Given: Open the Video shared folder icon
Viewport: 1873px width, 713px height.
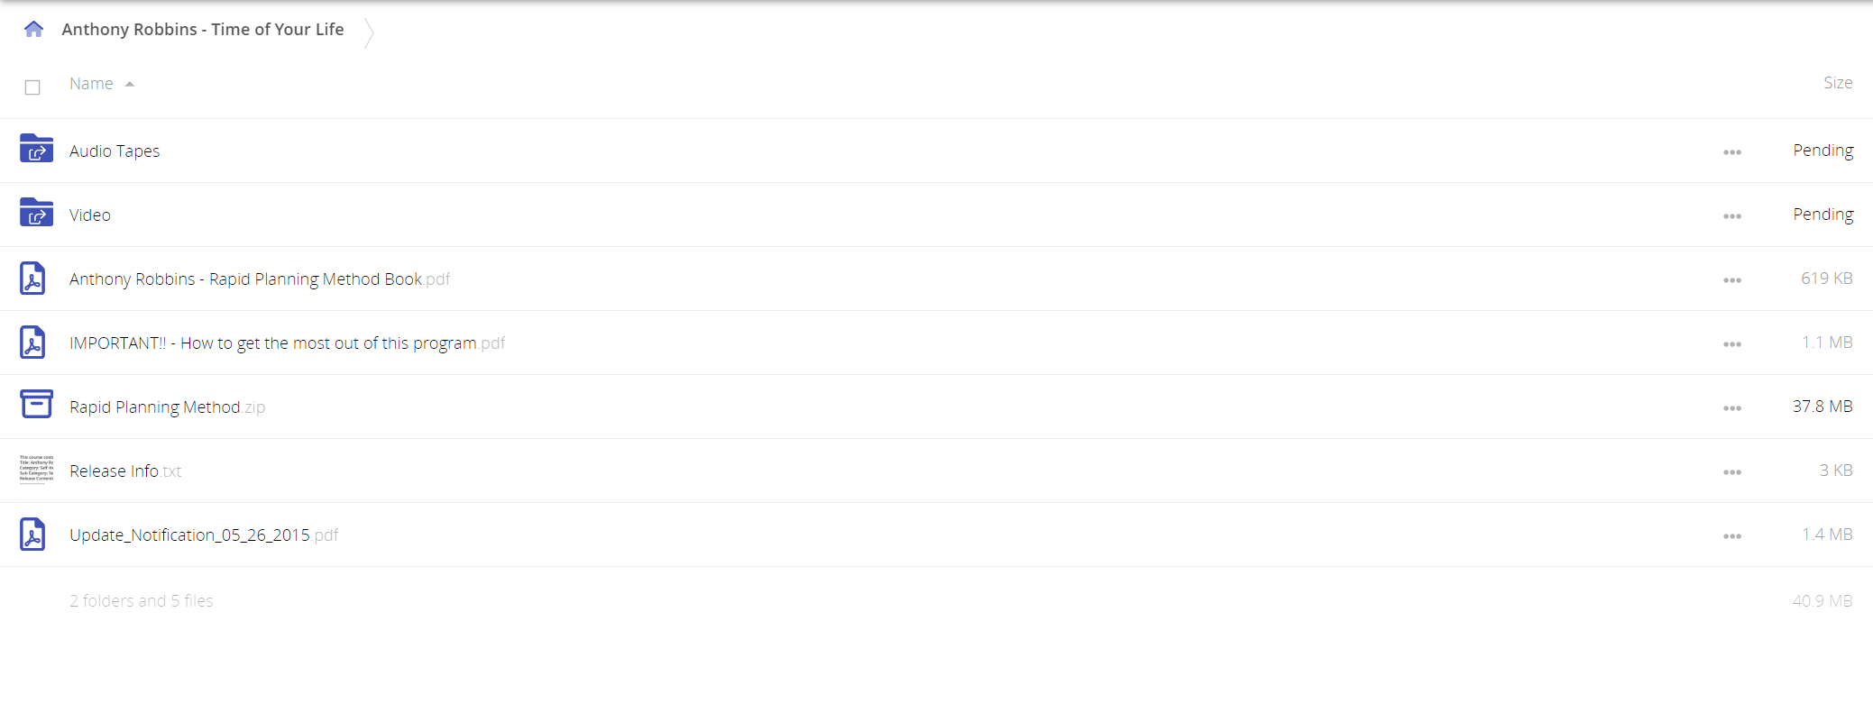Looking at the screenshot, I should pos(36,213).
